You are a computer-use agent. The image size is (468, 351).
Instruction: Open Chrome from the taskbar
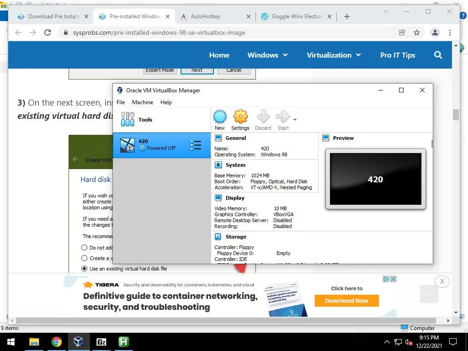coord(56,342)
